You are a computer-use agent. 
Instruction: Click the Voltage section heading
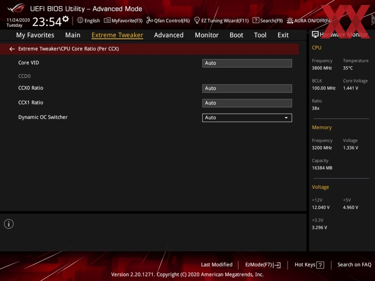(x=320, y=187)
